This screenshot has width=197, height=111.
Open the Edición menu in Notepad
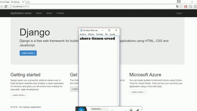click(x=91, y=34)
